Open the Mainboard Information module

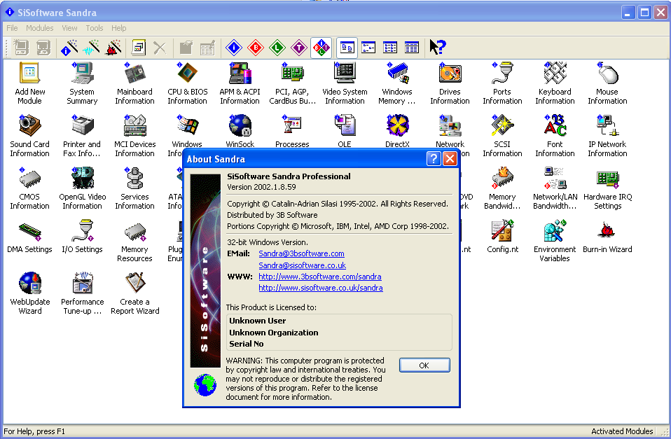pyautogui.click(x=134, y=74)
